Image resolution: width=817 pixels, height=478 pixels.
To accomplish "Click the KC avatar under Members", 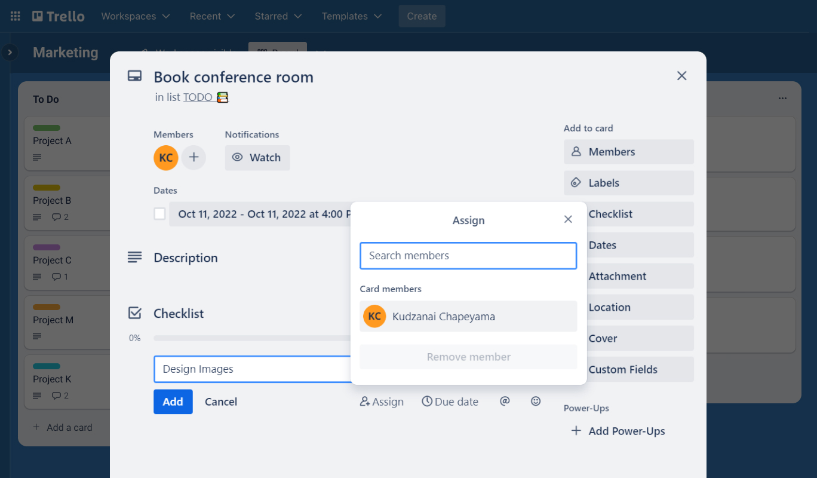I will [x=166, y=158].
